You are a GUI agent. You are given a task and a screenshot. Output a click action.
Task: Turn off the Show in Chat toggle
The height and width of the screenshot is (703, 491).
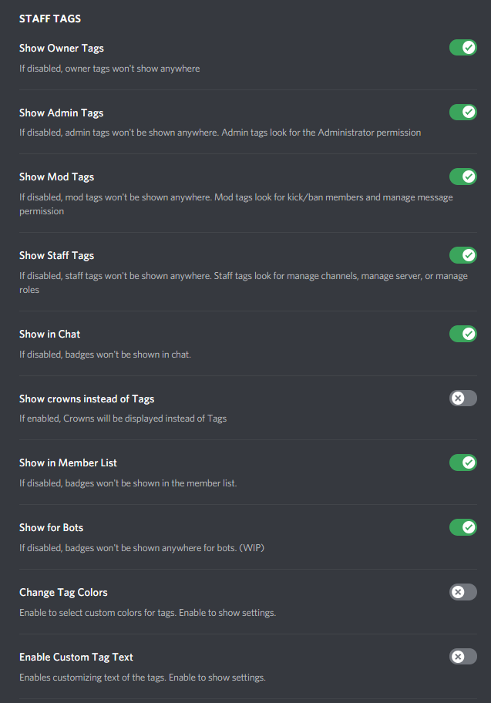(462, 334)
